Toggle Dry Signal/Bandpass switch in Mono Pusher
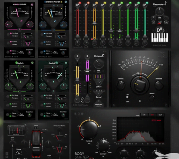179x159 pixels. tap(8, 34)
